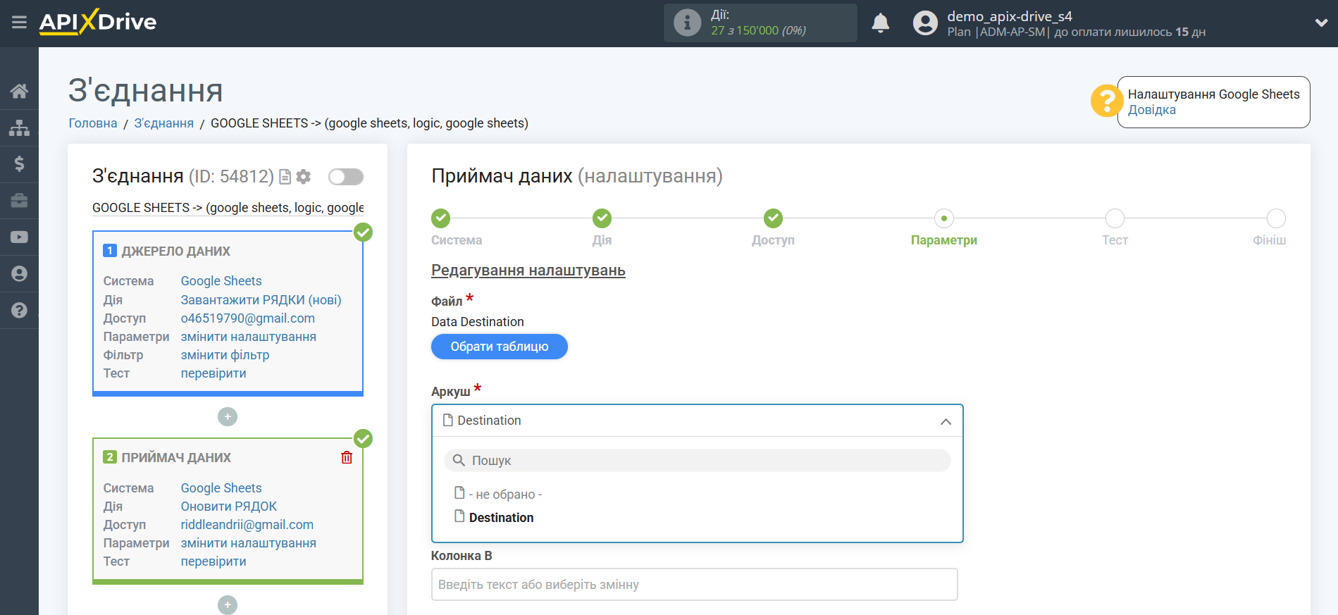Screen dimensions: 1338x615
Task: Click the Колонка B input field
Action: coord(694,585)
